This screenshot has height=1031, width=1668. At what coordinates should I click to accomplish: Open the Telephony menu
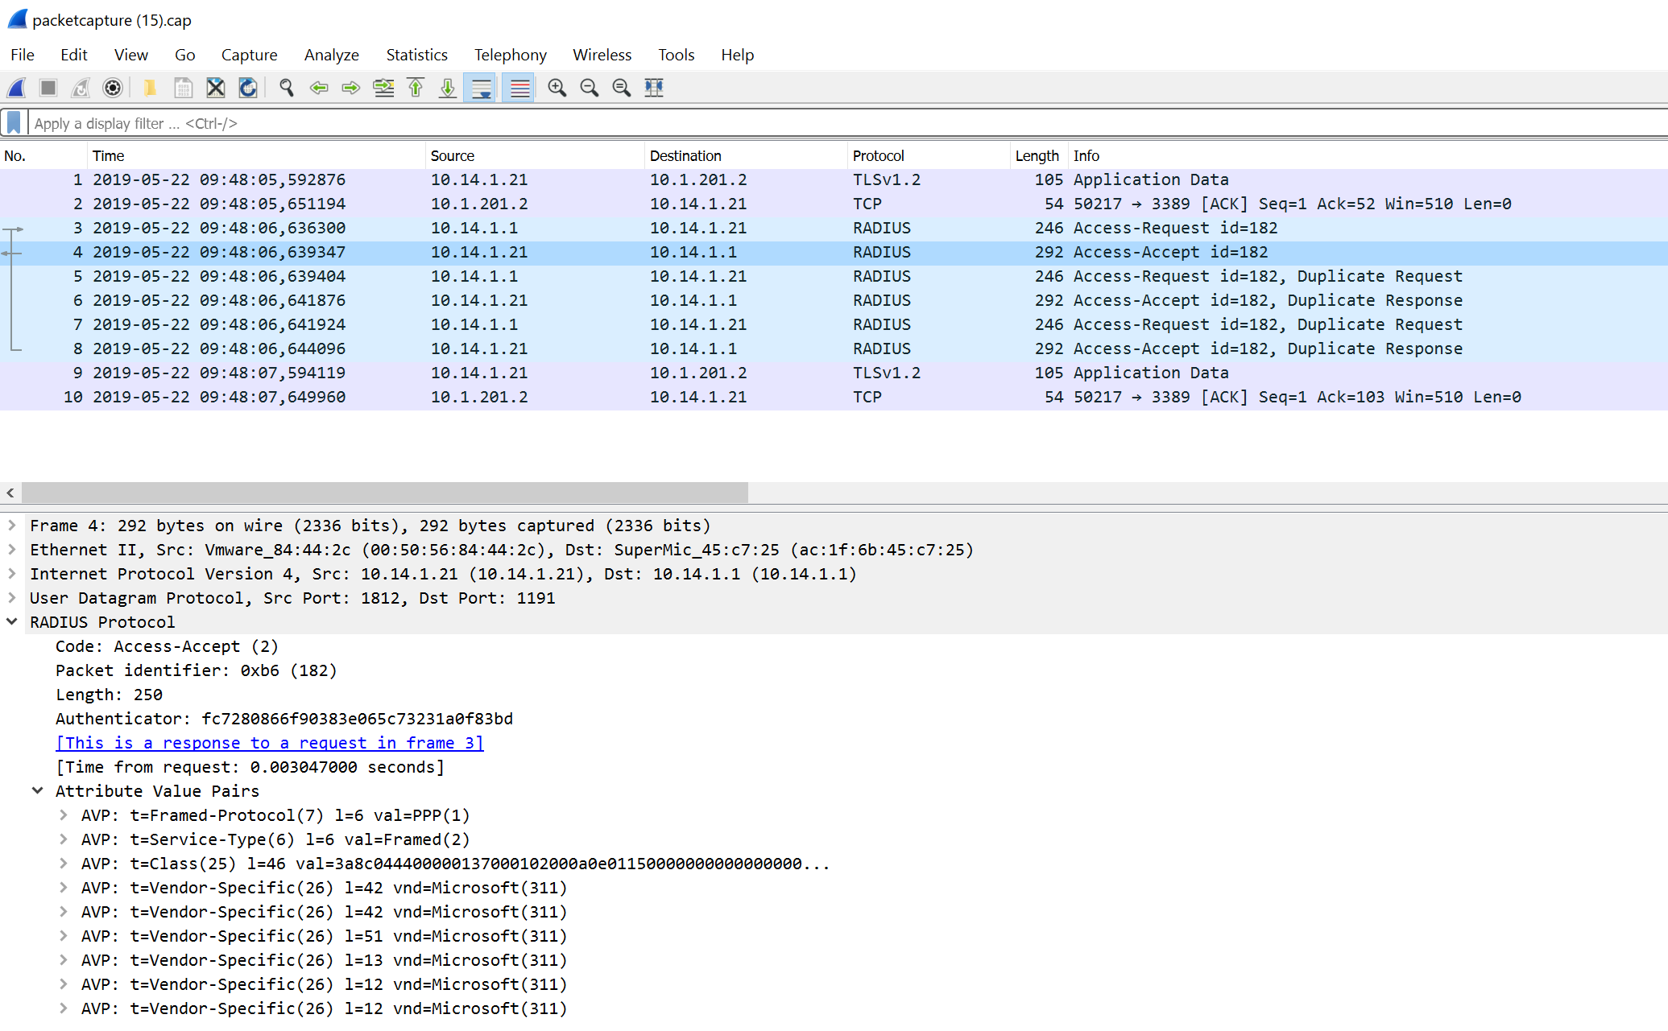[510, 55]
